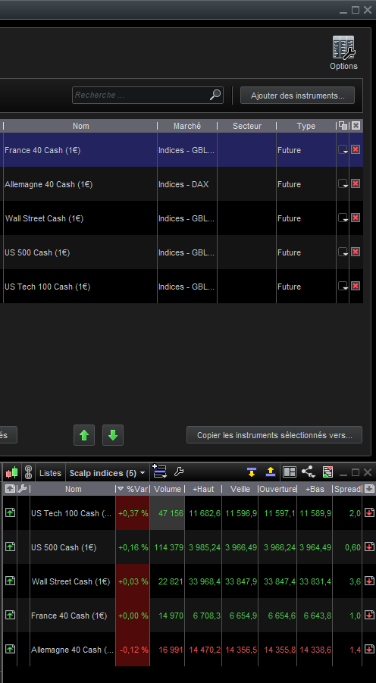Open copy dropdown for US 500 Cash row
The width and height of the screenshot is (376, 683).
click(x=343, y=252)
